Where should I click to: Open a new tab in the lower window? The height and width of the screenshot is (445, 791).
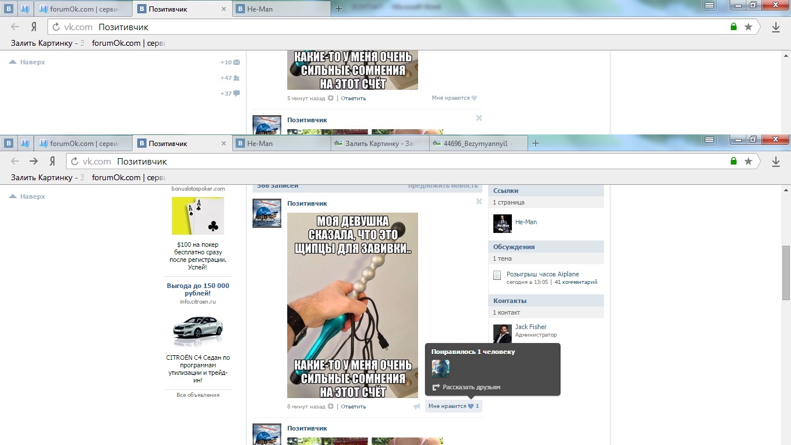click(536, 143)
